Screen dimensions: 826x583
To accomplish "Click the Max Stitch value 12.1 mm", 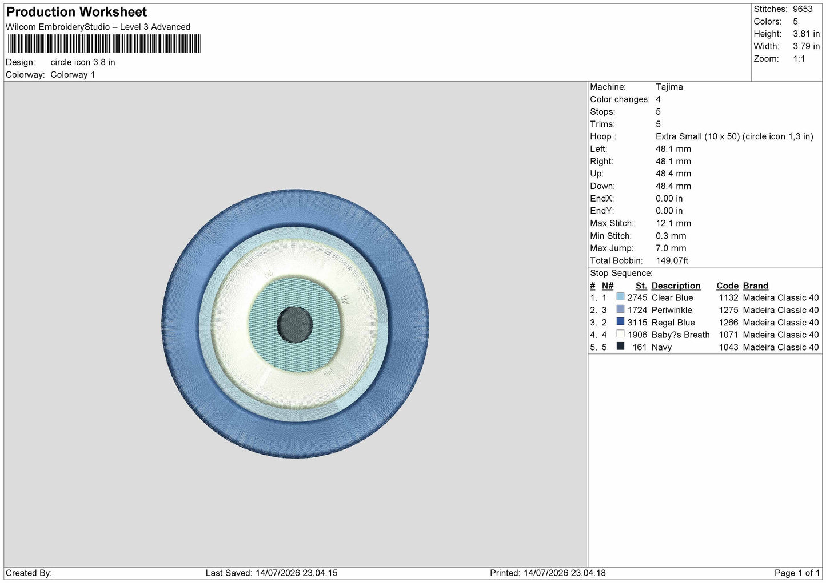I will click(673, 223).
